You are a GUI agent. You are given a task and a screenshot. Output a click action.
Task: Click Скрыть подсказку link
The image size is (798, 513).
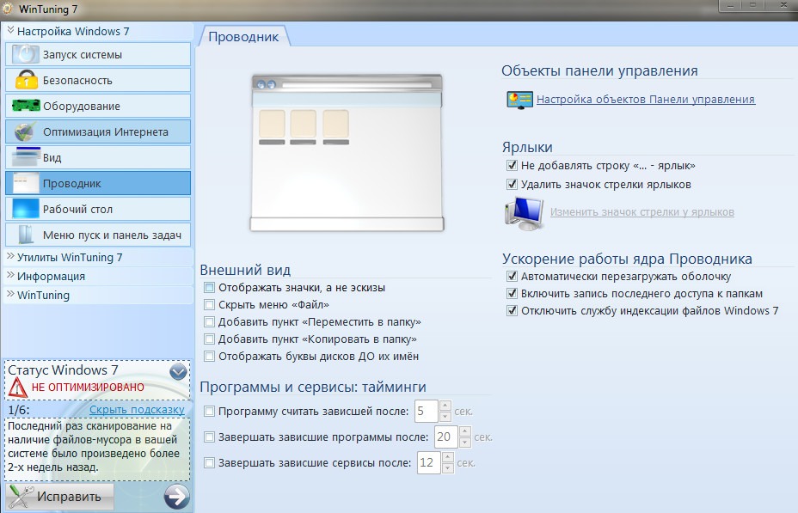coord(137,409)
